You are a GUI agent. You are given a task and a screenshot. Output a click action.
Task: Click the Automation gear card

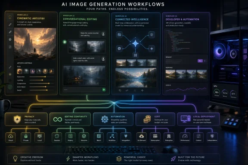[113, 119]
